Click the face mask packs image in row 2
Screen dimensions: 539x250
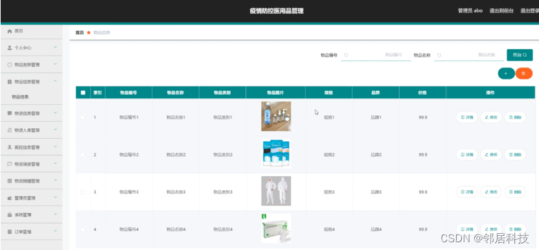tap(276, 153)
